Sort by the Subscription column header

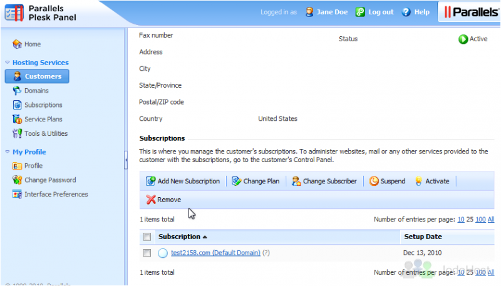pos(183,237)
